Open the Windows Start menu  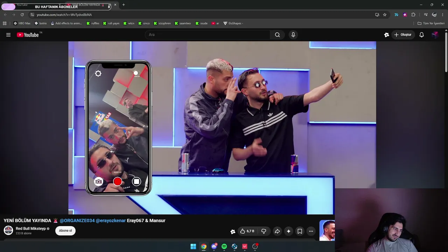pos(193,246)
